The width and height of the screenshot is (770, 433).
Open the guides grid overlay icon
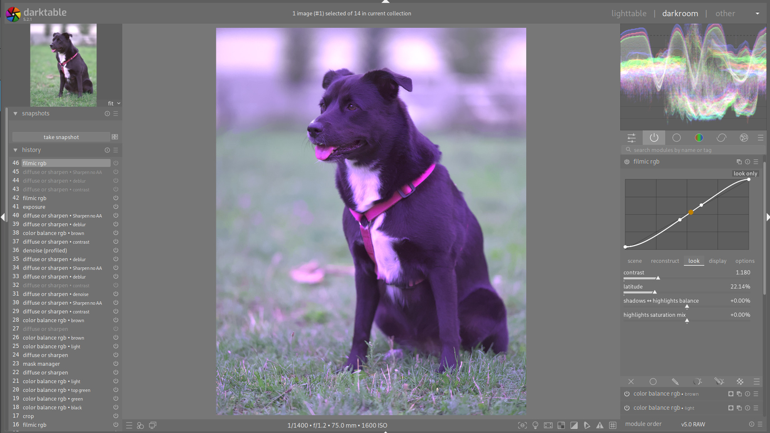tap(613, 425)
